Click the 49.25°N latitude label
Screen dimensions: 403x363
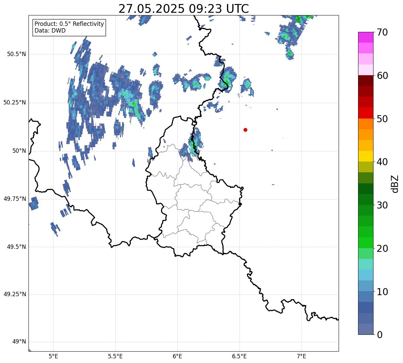(14, 294)
